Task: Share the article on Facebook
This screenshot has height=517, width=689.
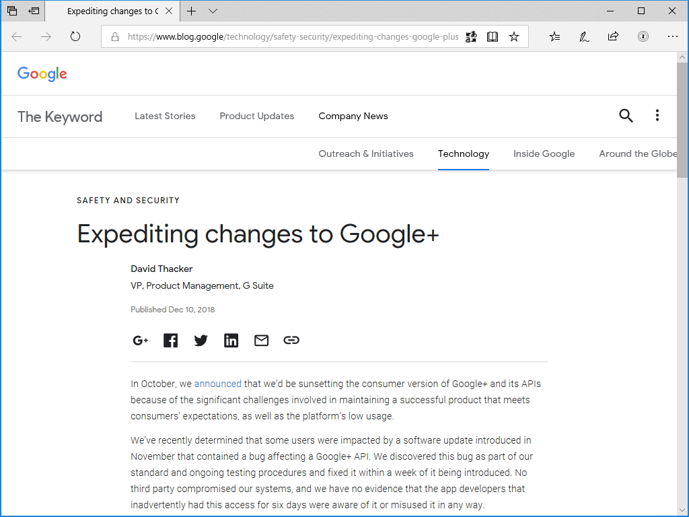Action: point(170,340)
